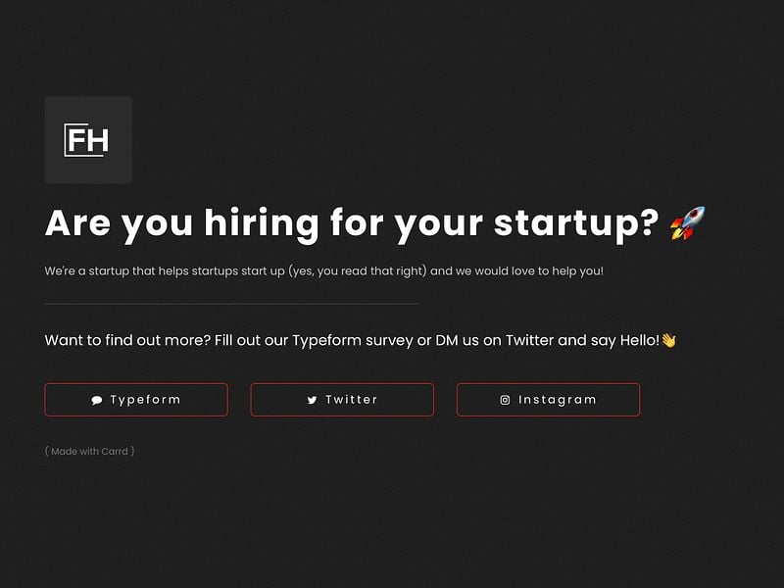Click the "We're a startup" subtitle opening
The width and height of the screenshot is (784, 588).
click(87, 270)
